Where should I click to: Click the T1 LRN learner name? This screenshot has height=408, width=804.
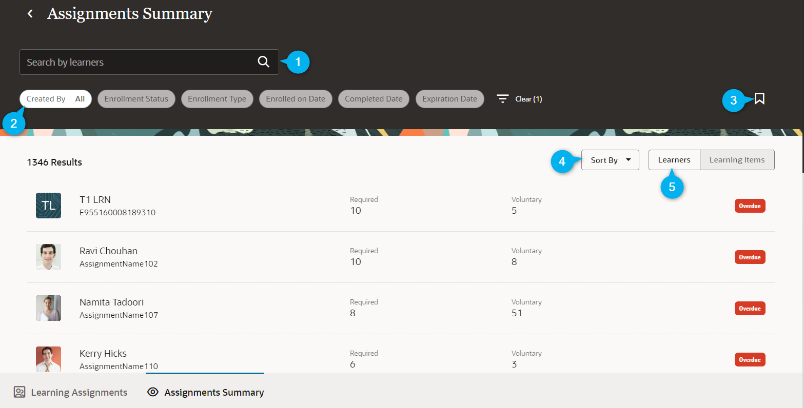(95, 200)
